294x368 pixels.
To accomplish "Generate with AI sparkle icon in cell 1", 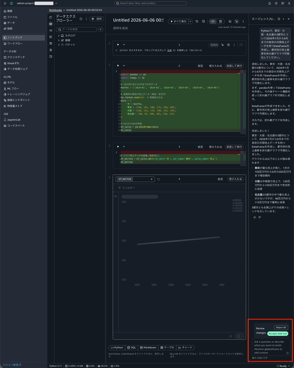I will [222, 45].
